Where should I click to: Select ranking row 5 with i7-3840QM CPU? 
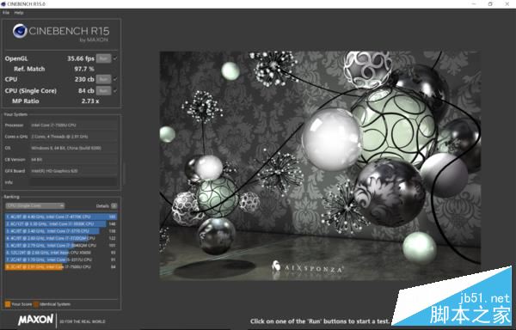(x=61, y=246)
